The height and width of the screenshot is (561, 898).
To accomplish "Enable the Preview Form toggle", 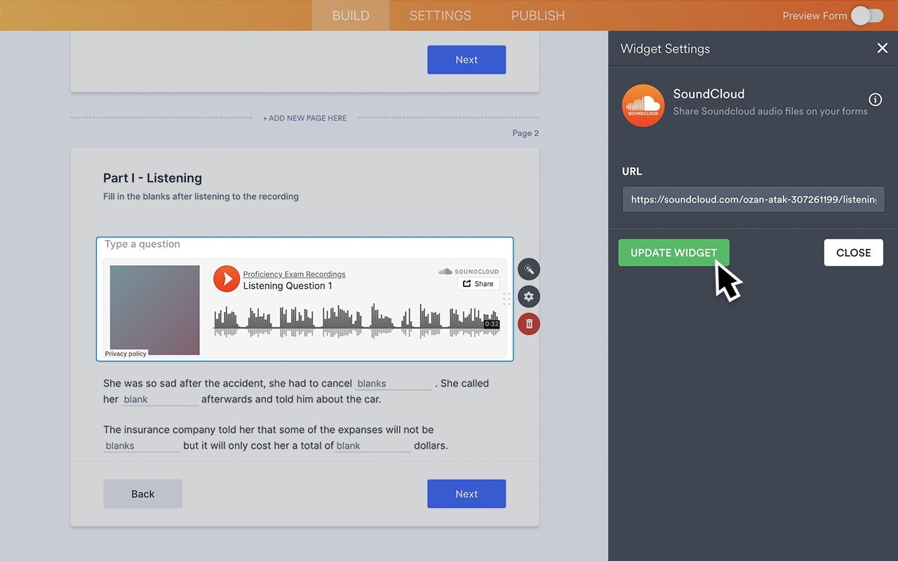I will pyautogui.click(x=866, y=15).
